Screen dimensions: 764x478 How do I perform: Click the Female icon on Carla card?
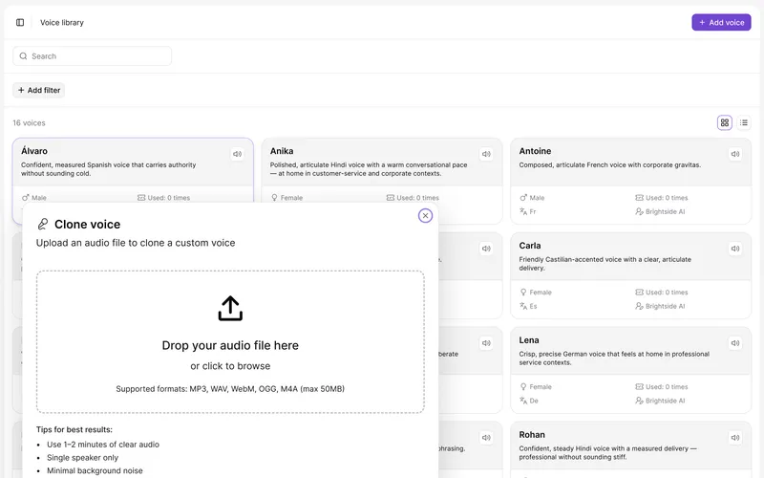[x=523, y=293]
